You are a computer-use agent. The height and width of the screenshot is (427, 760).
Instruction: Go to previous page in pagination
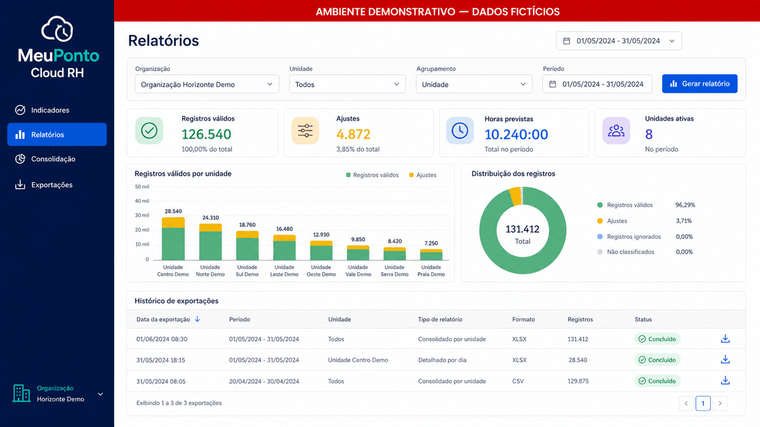click(x=686, y=403)
